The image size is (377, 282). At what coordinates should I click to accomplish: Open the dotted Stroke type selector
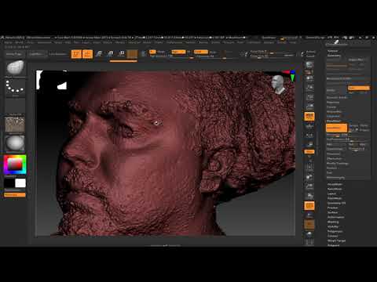[x=16, y=87]
